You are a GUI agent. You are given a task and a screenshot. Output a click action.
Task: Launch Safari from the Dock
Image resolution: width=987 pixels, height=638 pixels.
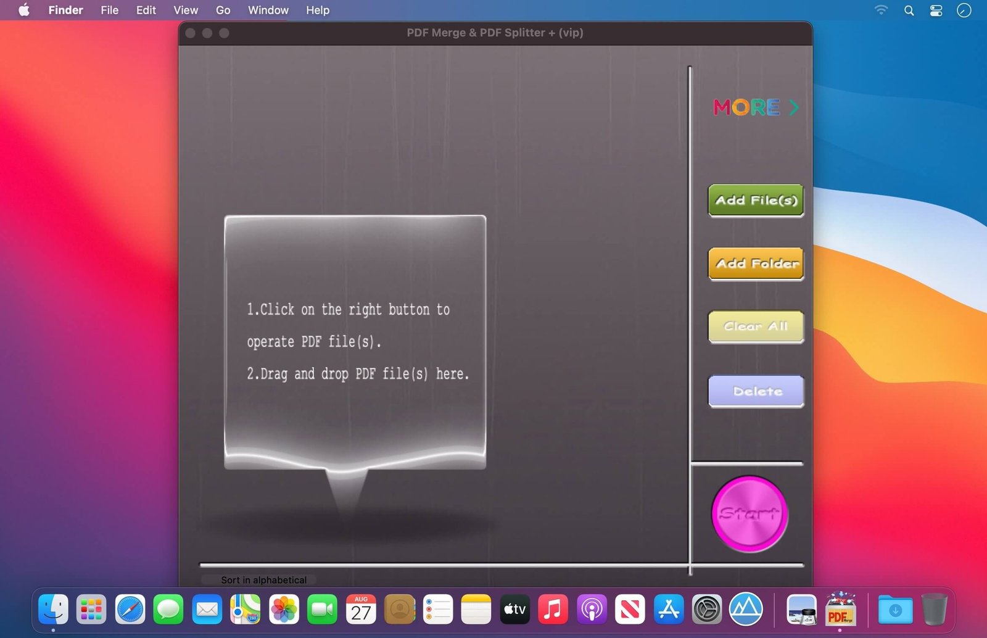click(x=130, y=610)
